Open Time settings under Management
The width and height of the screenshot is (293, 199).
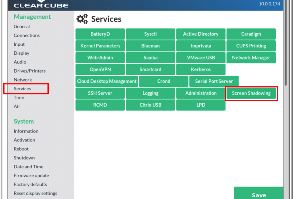click(19, 98)
